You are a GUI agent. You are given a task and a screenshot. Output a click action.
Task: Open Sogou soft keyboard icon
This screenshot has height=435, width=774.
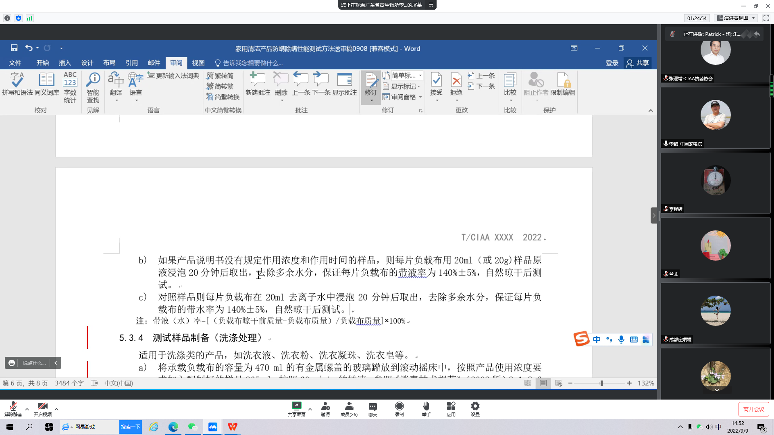pyautogui.click(x=634, y=340)
